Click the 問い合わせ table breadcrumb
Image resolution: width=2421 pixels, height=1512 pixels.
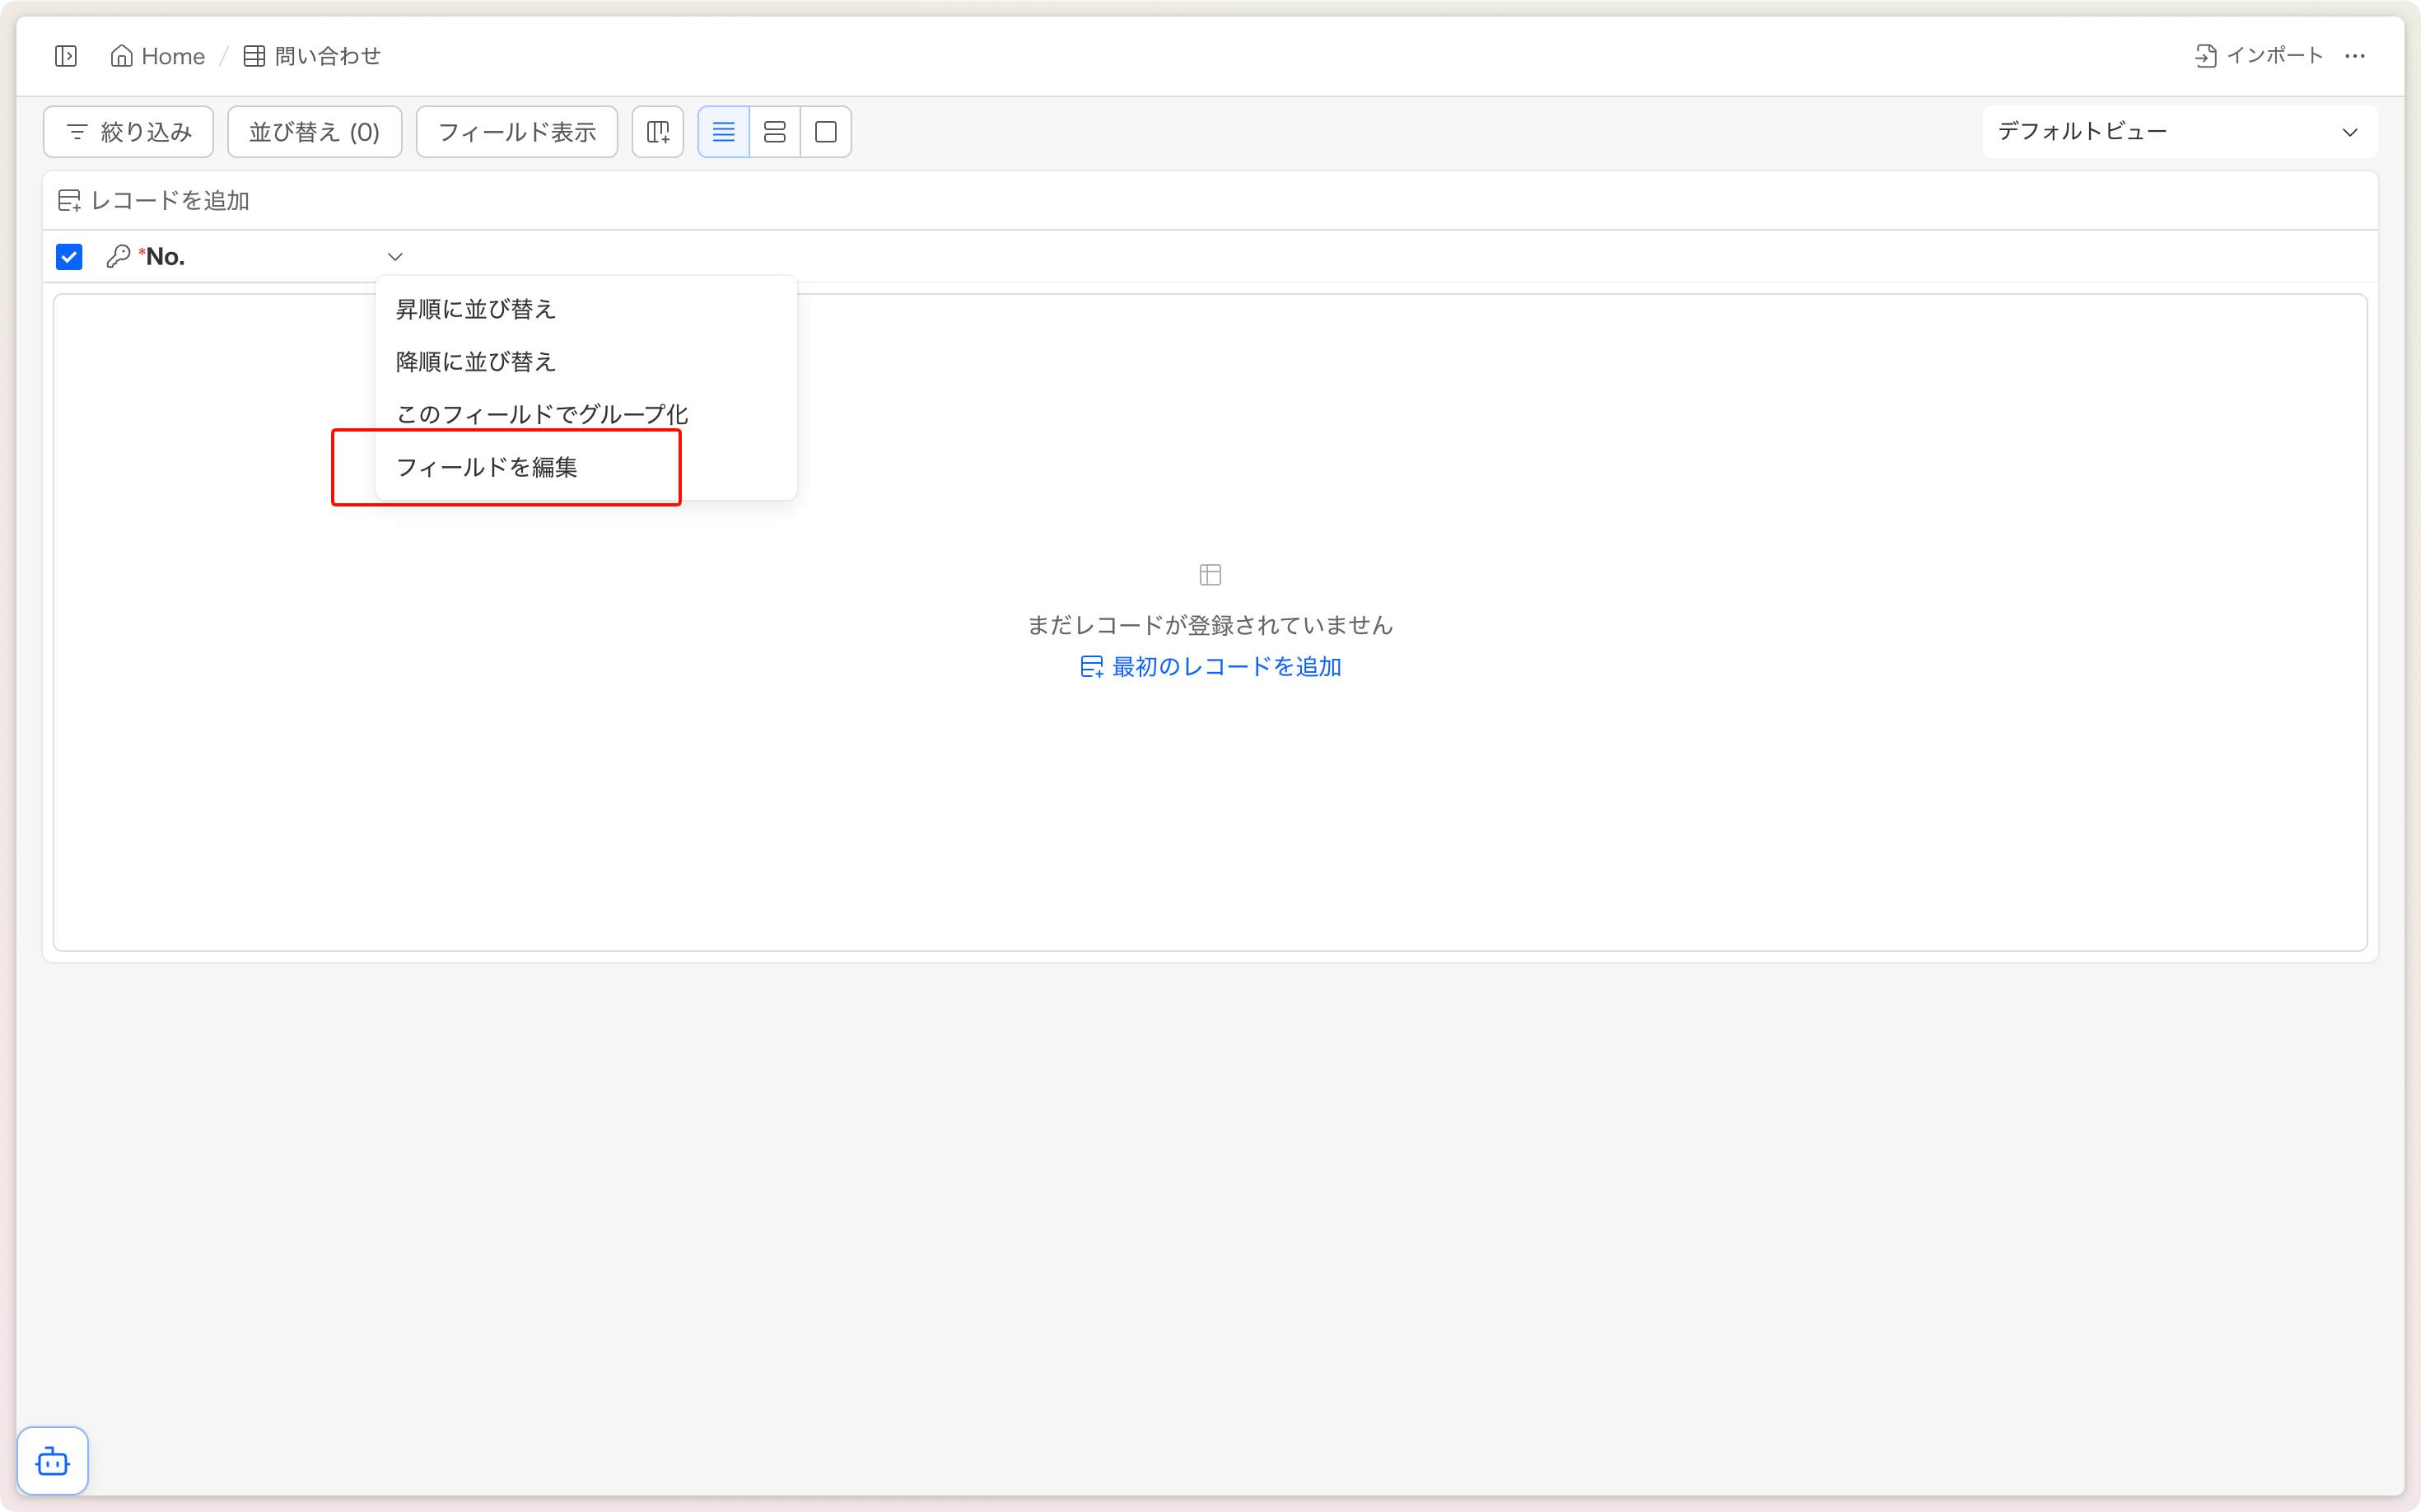312,56
